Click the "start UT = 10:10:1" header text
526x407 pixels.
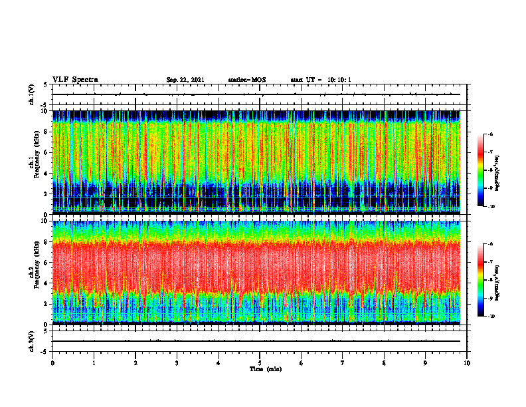pyautogui.click(x=321, y=80)
